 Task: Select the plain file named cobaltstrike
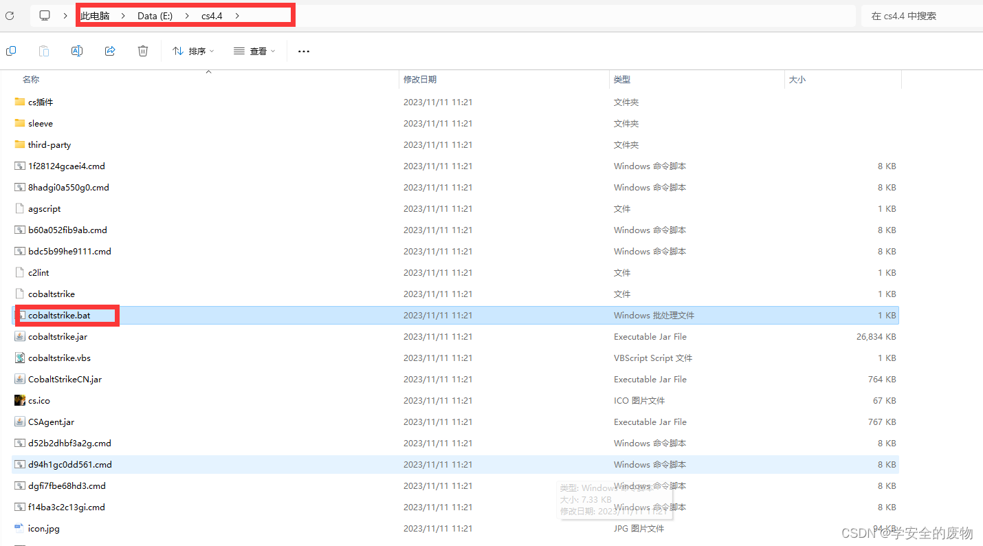pyautogui.click(x=52, y=294)
